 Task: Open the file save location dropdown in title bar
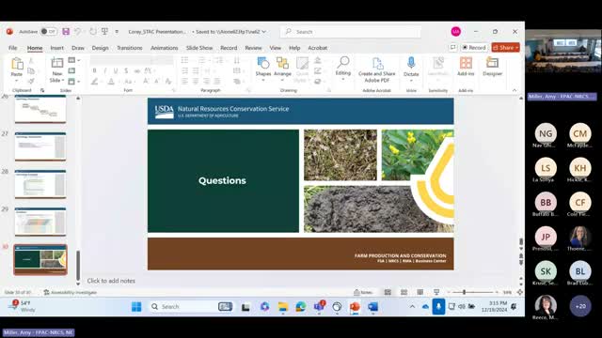(x=263, y=32)
